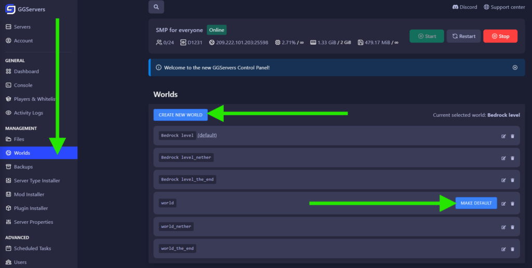Click trash icon for world row
This screenshot has width=532, height=268.
click(512, 203)
